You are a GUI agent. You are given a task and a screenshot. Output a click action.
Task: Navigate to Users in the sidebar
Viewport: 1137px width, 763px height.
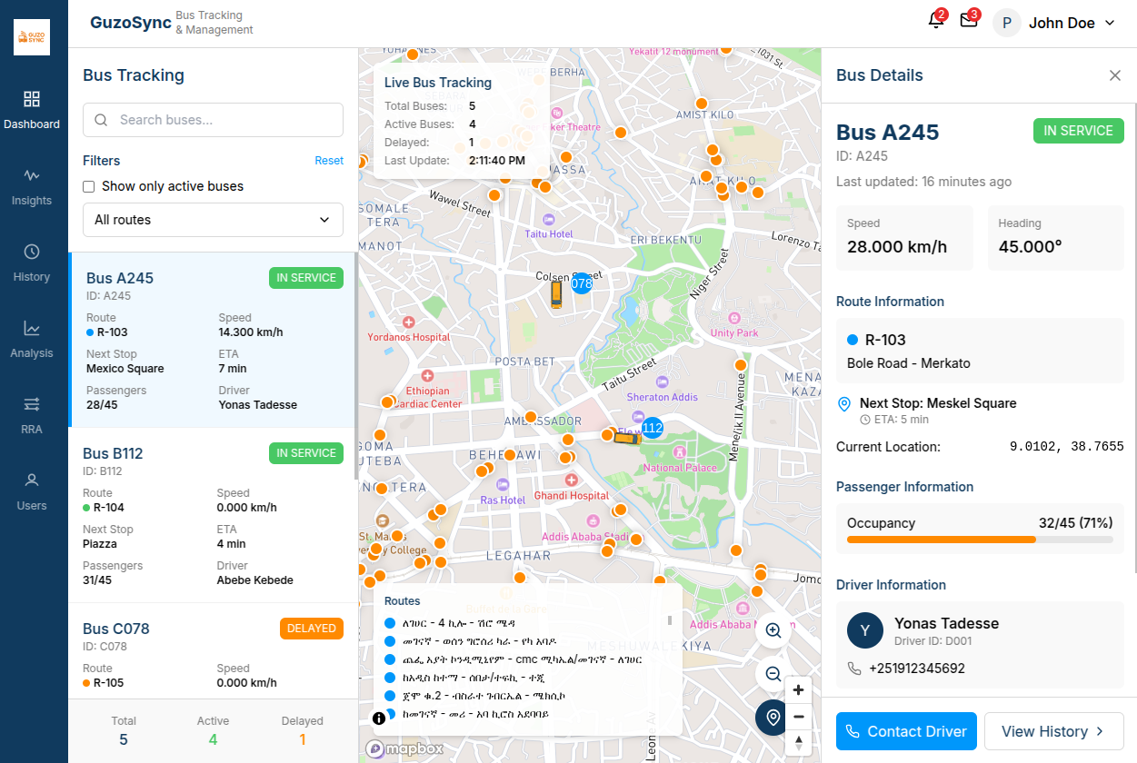tap(32, 491)
